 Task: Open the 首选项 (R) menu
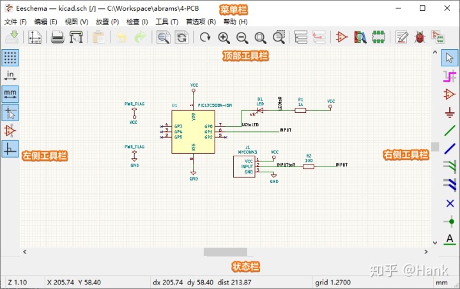(x=201, y=22)
